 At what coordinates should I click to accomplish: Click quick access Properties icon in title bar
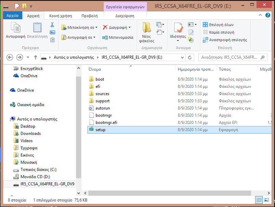click(17, 6)
